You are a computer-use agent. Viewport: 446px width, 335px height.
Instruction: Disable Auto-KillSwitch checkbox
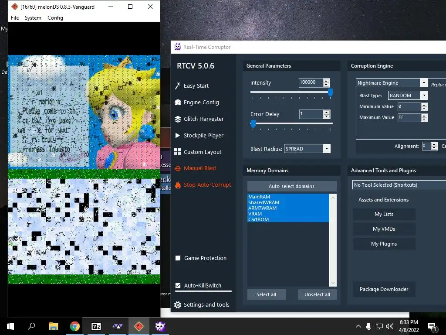coord(178,285)
